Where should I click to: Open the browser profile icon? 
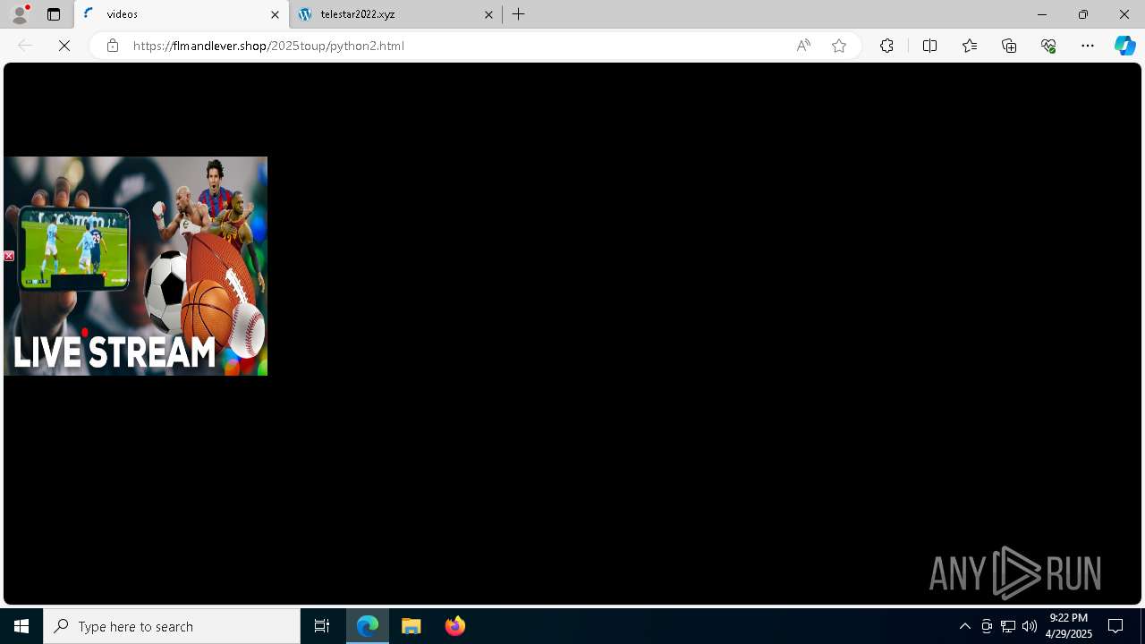click(x=20, y=14)
